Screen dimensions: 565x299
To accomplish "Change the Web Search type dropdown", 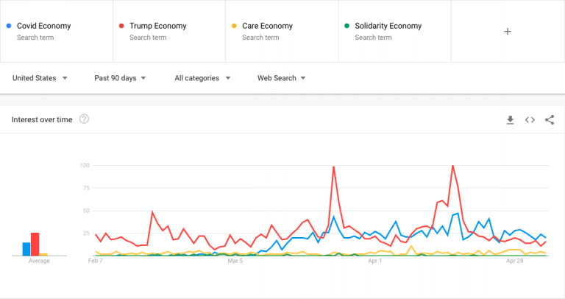I will (x=281, y=78).
